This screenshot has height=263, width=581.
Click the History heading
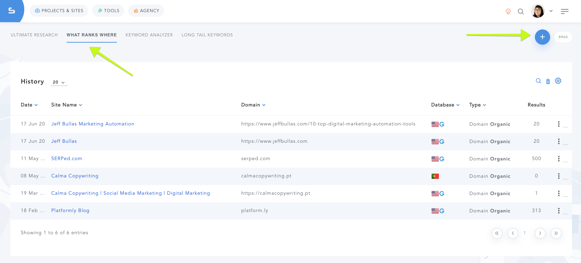pos(32,81)
